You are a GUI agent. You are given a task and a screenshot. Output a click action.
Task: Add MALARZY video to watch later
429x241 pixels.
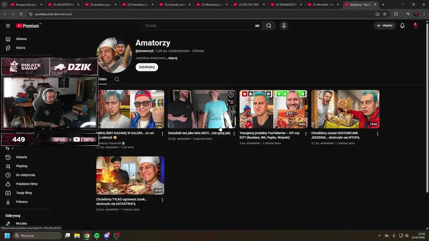coord(231,95)
